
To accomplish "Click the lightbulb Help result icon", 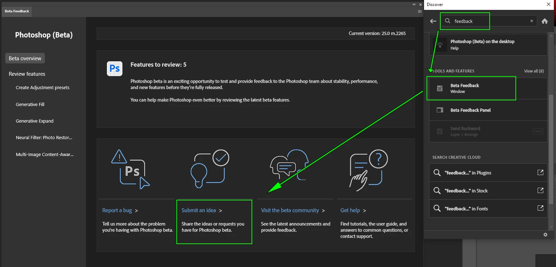I will click(440, 45).
